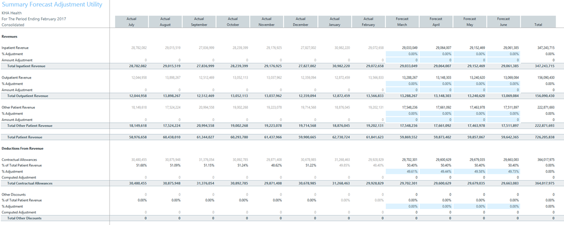The image size is (564, 225).
Task: Click Outpatient Revenue % Adjustment cell for May
Action: coord(471,84)
